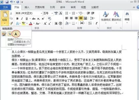The image size is (139, 100).
Task: Click the character border A icon
Action: [60, 13]
